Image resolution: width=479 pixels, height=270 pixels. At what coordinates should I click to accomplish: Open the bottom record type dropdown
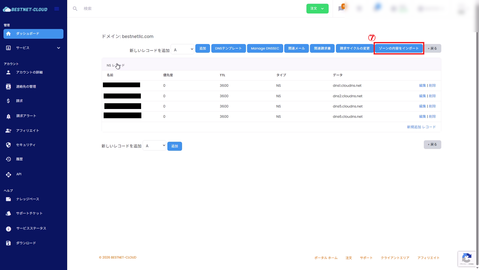coord(154,145)
